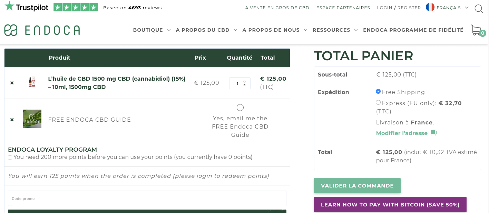Click the delivery truck icon beside Modifier l'adresse
Viewport: 489px width, 213px height.
(x=434, y=133)
